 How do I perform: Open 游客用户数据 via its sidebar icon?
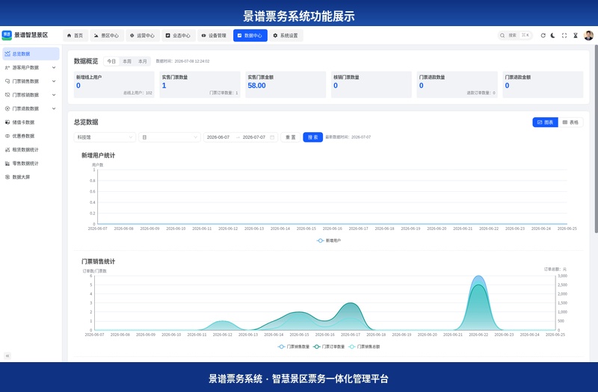click(x=7, y=67)
